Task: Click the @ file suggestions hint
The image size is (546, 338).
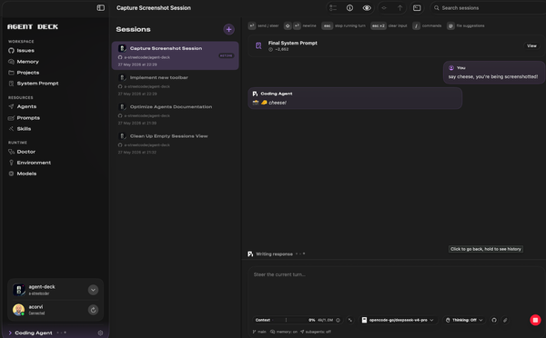Action: (x=466, y=25)
